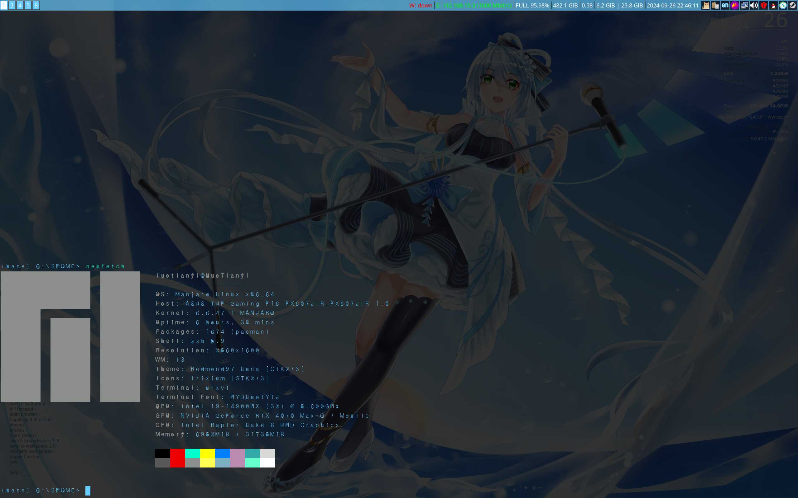Click the 'CPU: Intel i9-14900HX' line

tap(247, 406)
